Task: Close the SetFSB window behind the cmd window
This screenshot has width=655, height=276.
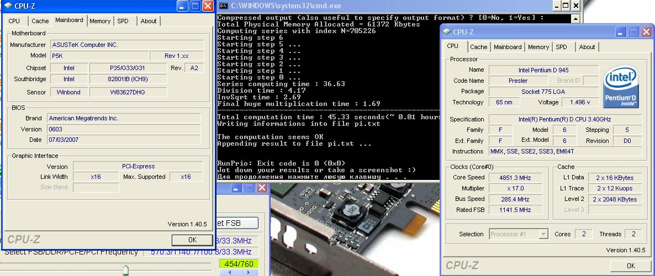Action: [262, 188]
